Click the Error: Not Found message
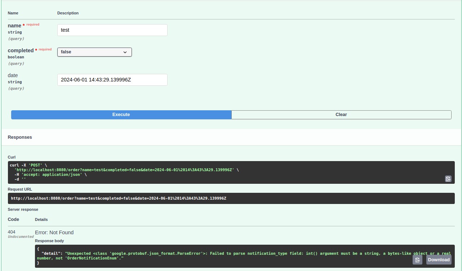 pos(54,232)
